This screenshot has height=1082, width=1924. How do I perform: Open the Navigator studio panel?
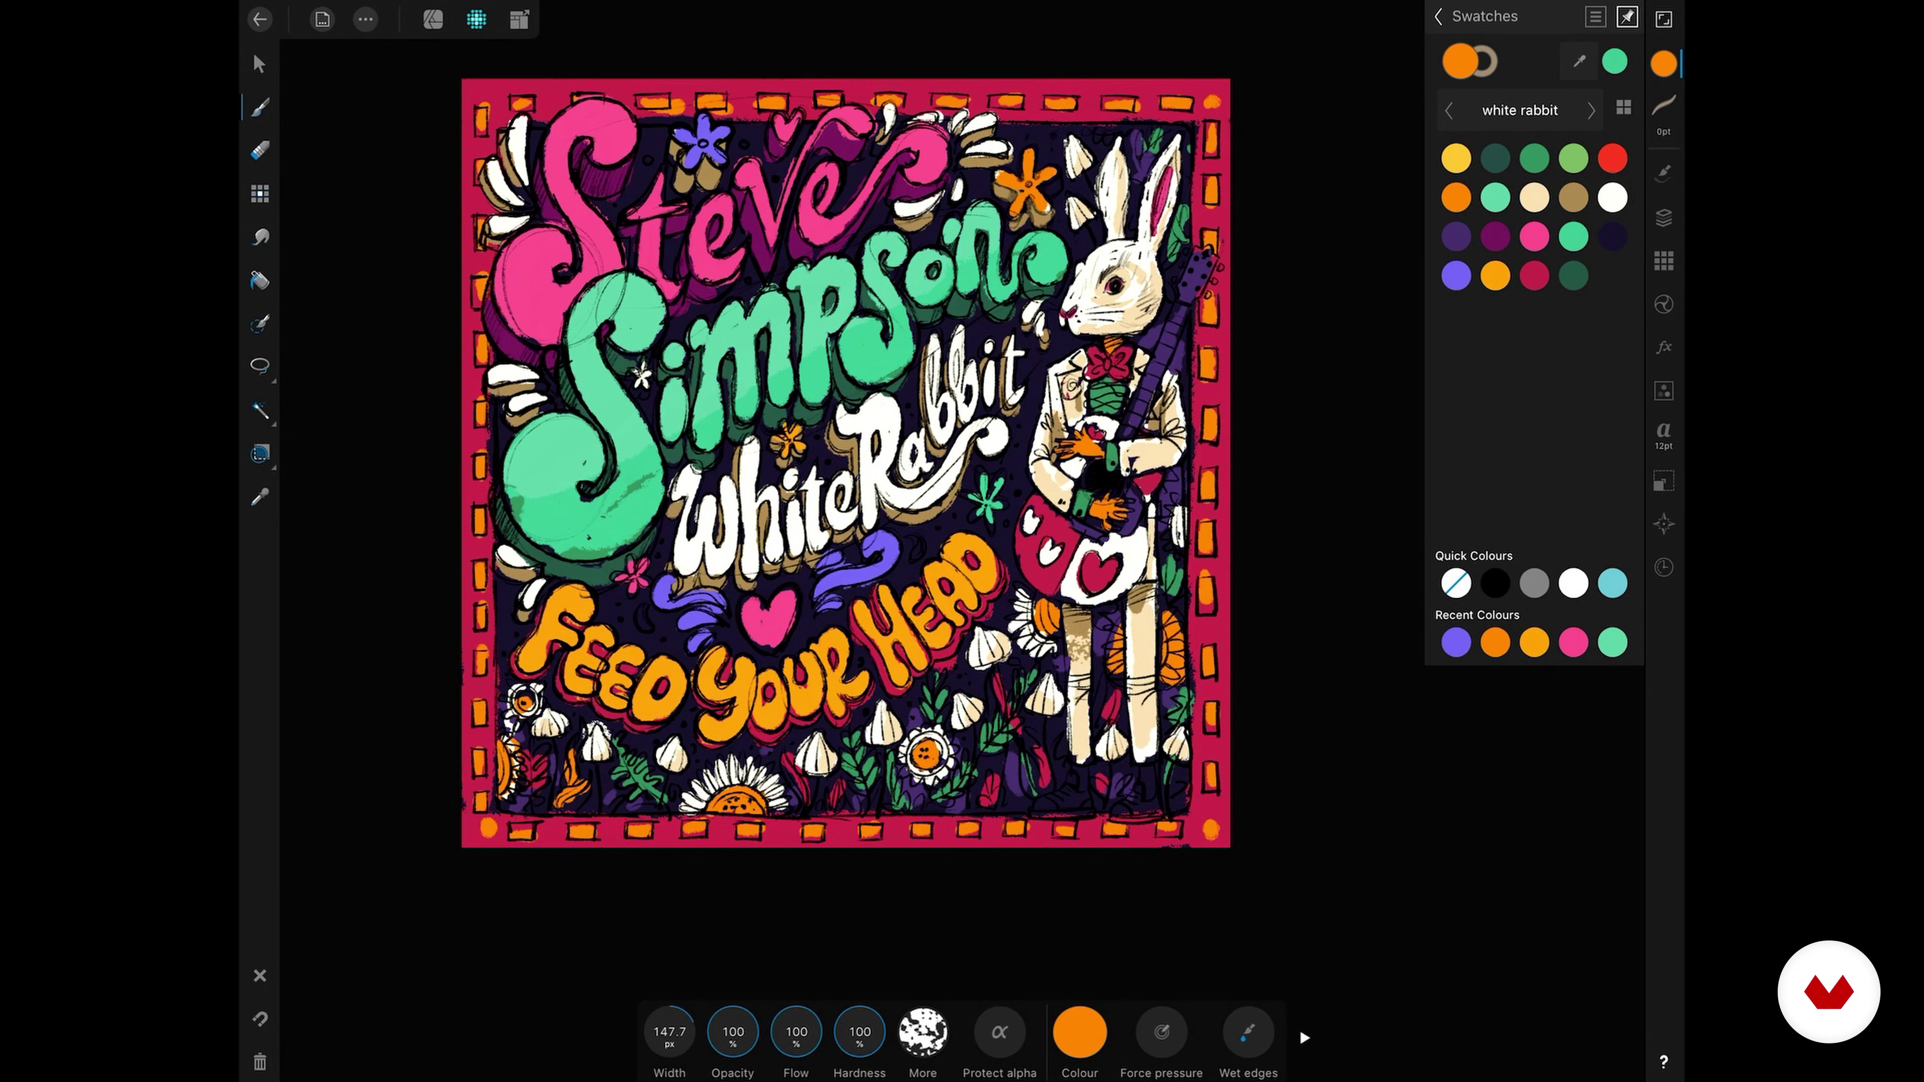(x=1663, y=524)
